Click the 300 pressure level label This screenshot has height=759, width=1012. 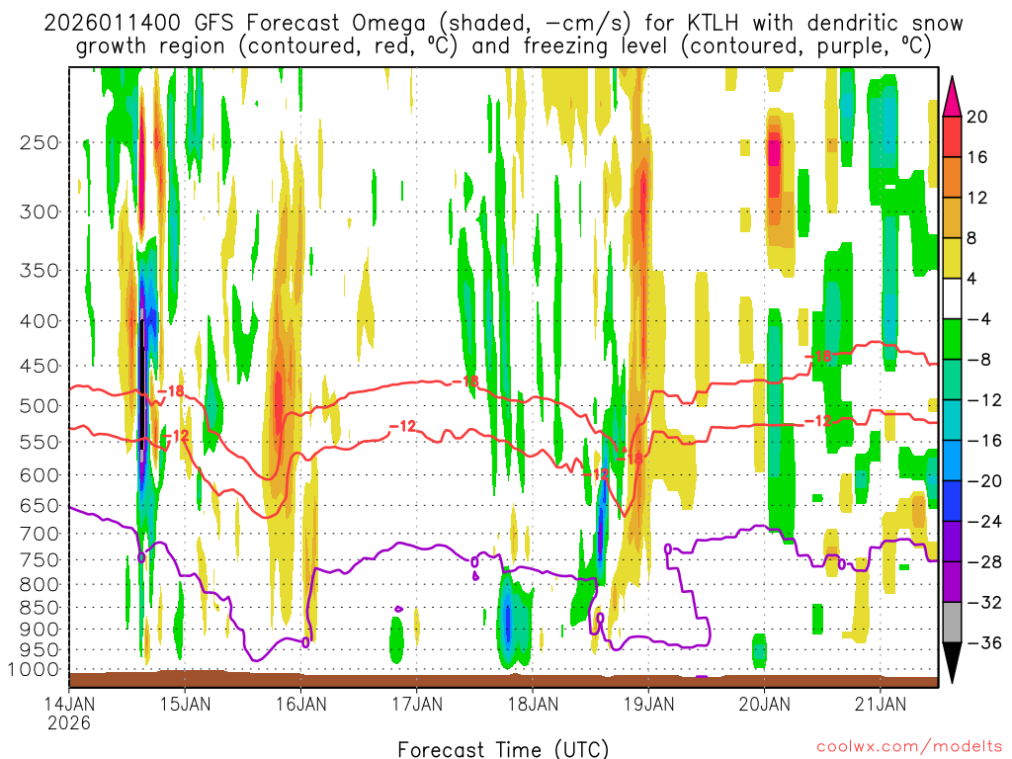(40, 211)
